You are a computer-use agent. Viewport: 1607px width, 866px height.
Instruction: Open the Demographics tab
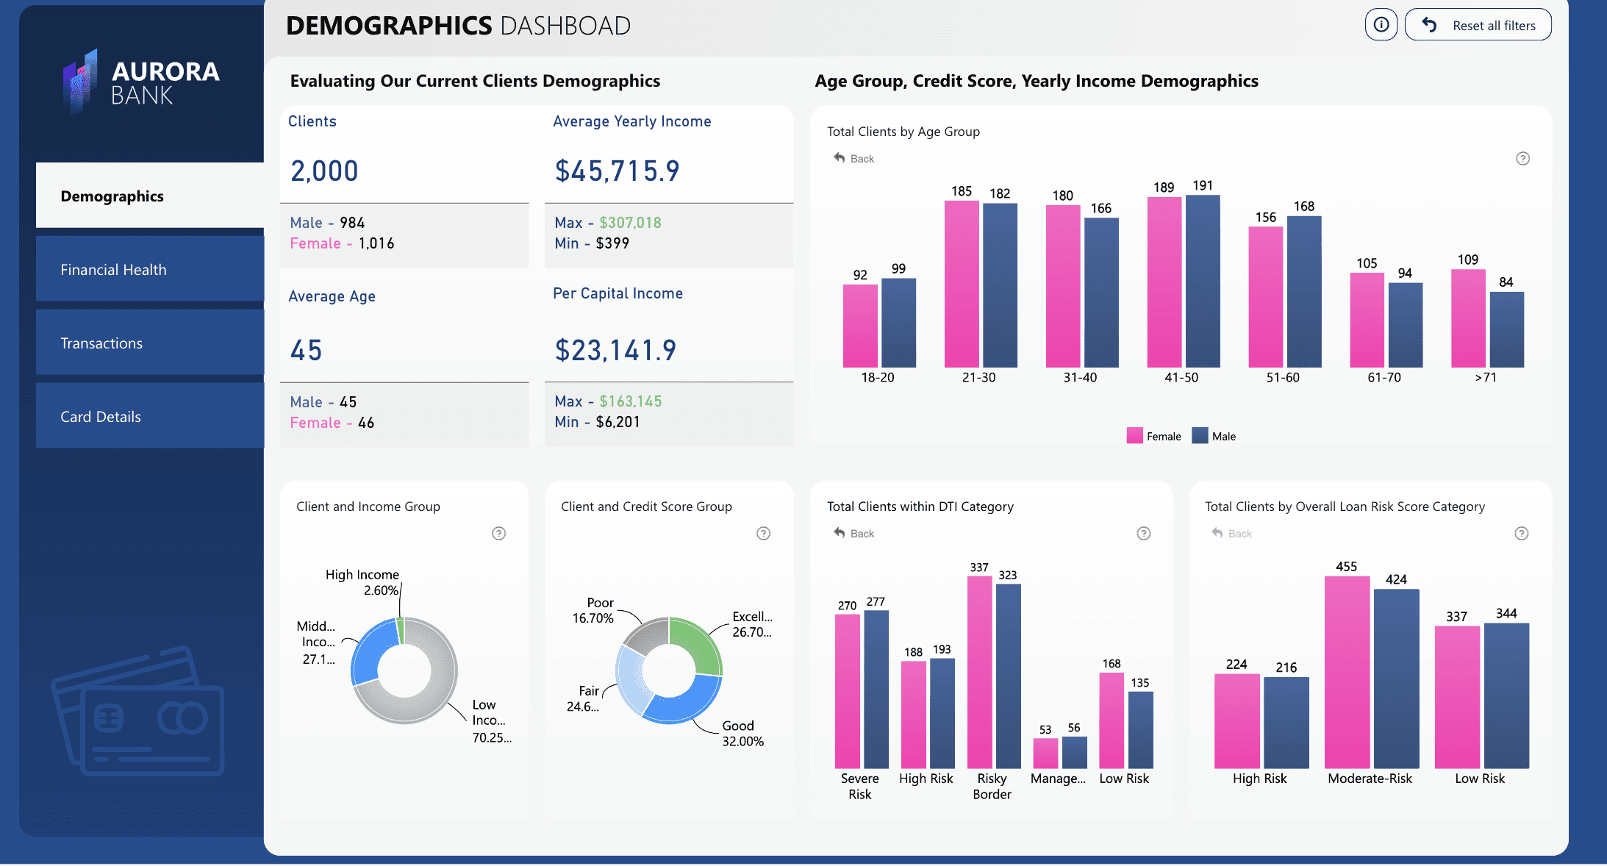click(150, 196)
